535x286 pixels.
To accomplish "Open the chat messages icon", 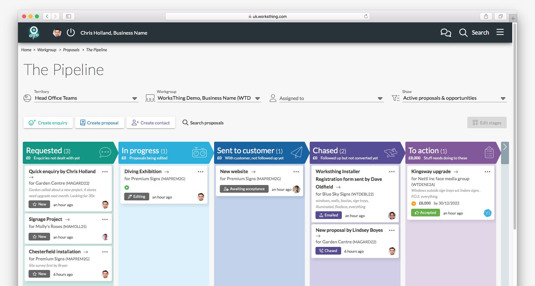I will tap(446, 33).
